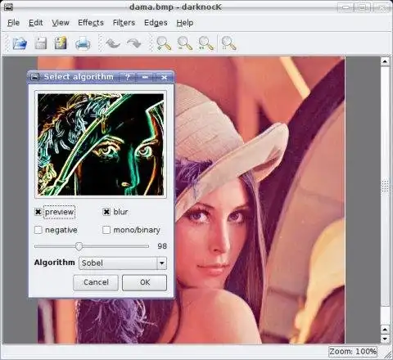Click the scroll down arrow at scrollbar bottom
Viewport: 393px width, 360px height.
(385, 339)
